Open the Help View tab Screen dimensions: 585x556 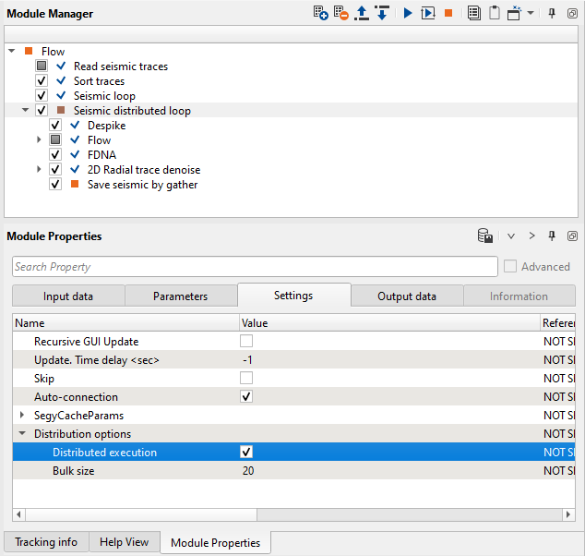pos(124,542)
